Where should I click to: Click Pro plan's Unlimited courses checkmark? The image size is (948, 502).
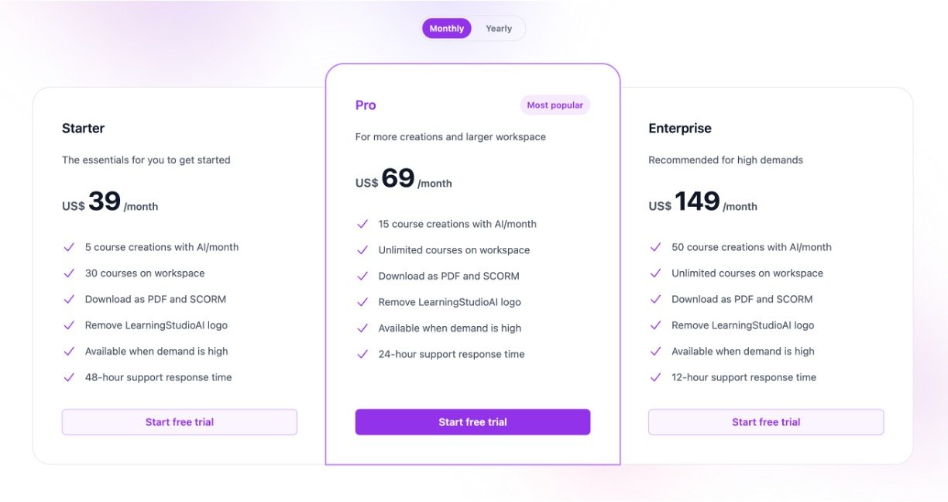362,250
